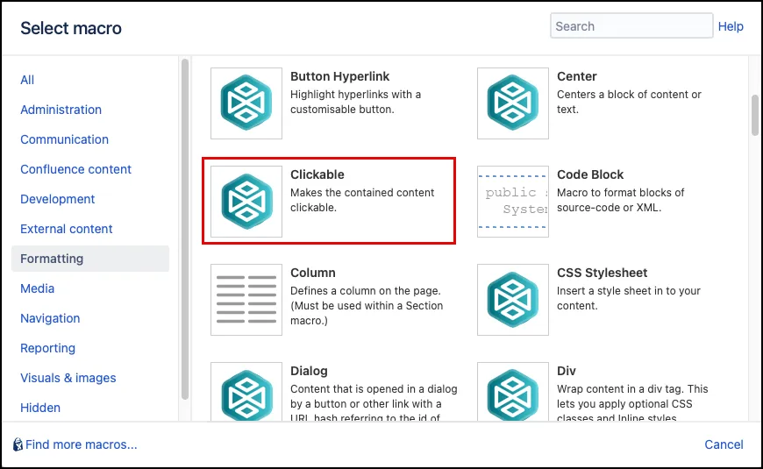Click the Clickable macro title text
Viewport: 763px width, 469px height.
pos(317,174)
